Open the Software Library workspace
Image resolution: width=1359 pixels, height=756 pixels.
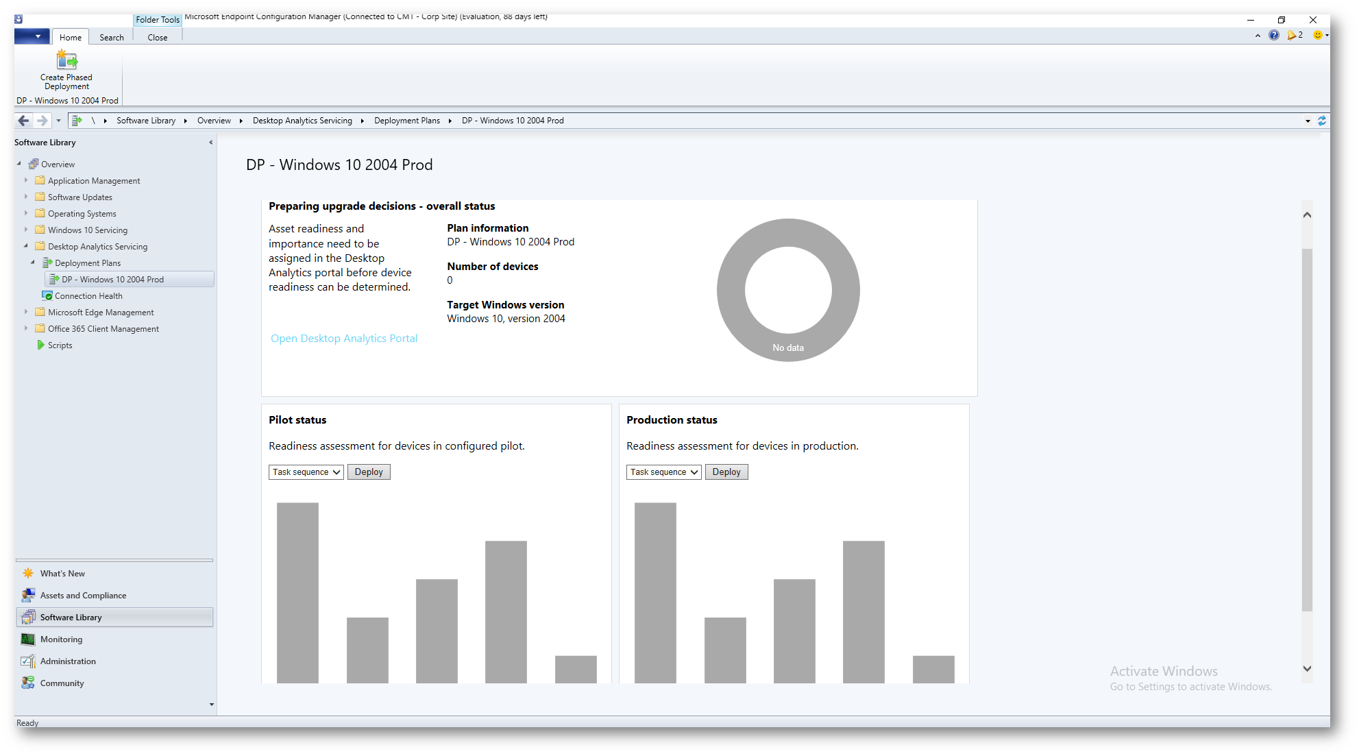114,618
